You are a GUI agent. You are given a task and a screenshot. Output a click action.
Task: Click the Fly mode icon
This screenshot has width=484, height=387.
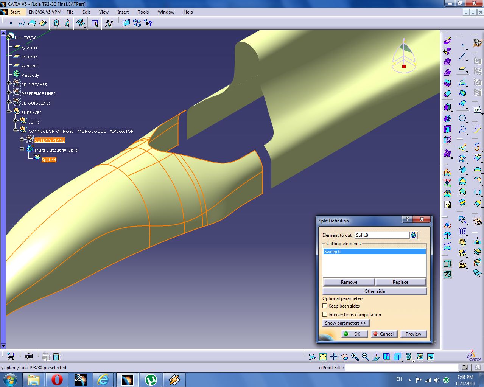click(312, 356)
